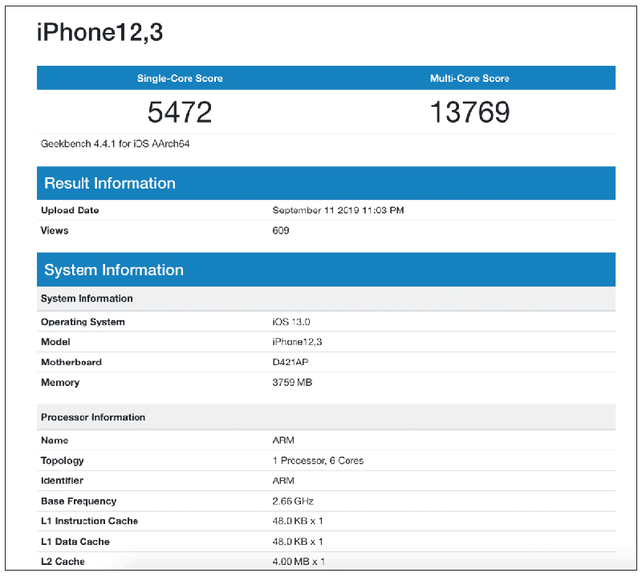Click the iPhone12,3 page title
The width and height of the screenshot is (642, 577).
click(x=100, y=32)
